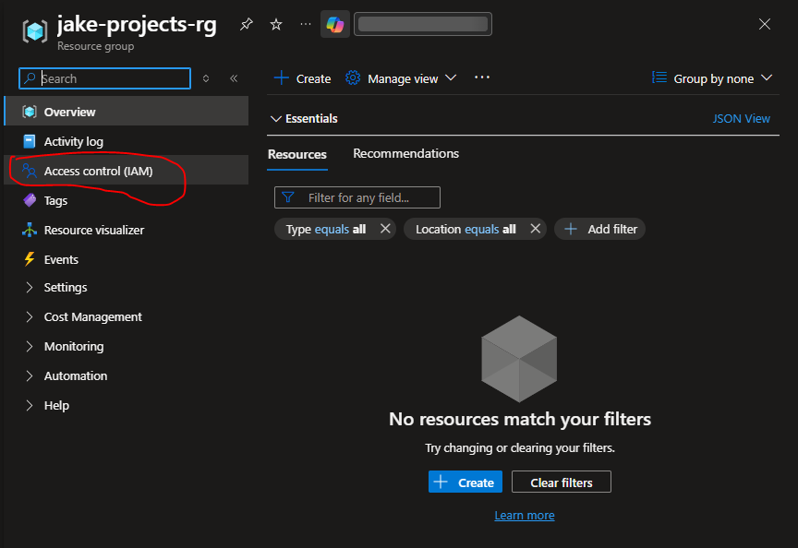The image size is (798, 548).
Task: Open Access control (IAM)
Action: 127,171
